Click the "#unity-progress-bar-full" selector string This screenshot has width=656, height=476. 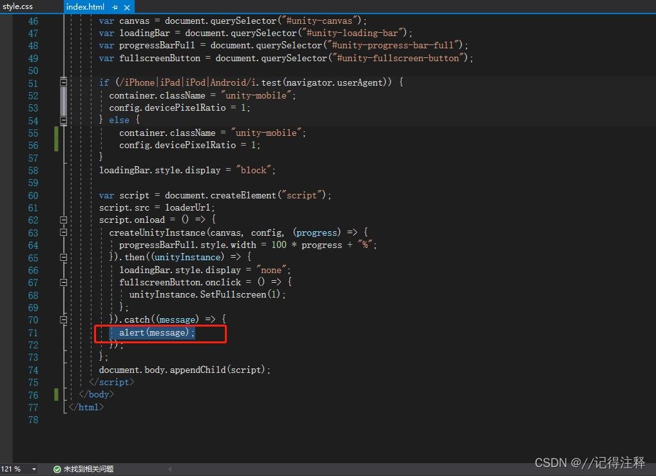click(394, 44)
